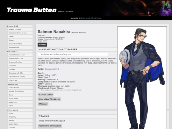Click the #Widower tag
Screen dimensions: 172x129
pyautogui.click(x=43, y=104)
